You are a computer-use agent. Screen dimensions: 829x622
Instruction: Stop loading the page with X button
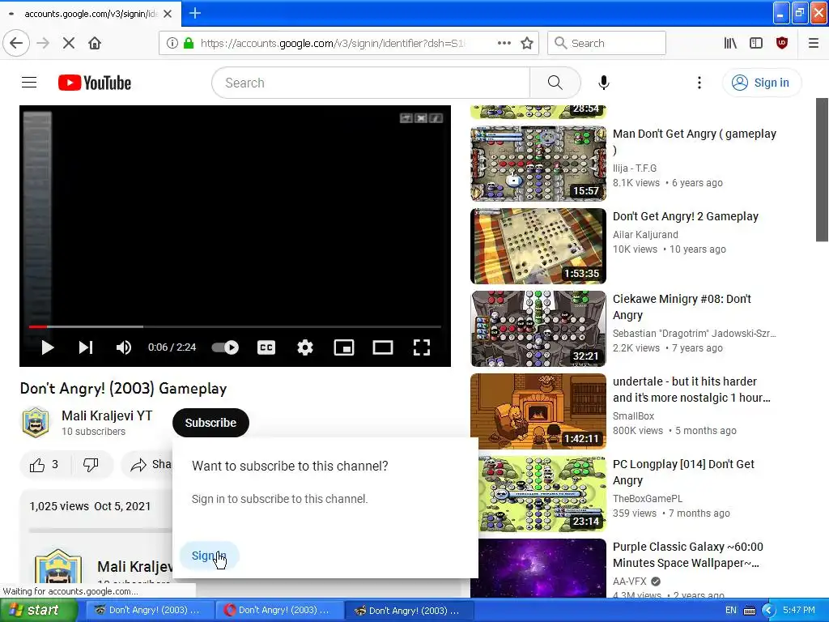coord(69,43)
